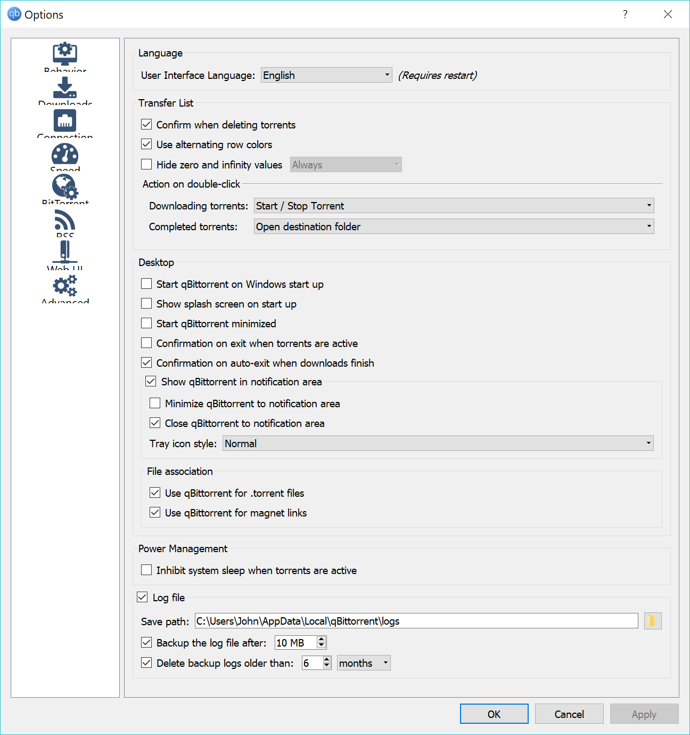This screenshot has height=735, width=690.
Task: Check Start qBittorrent on Windows start up
Action: [146, 284]
